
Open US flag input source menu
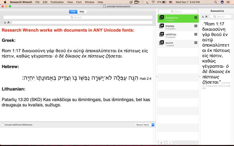click(x=171, y=2)
